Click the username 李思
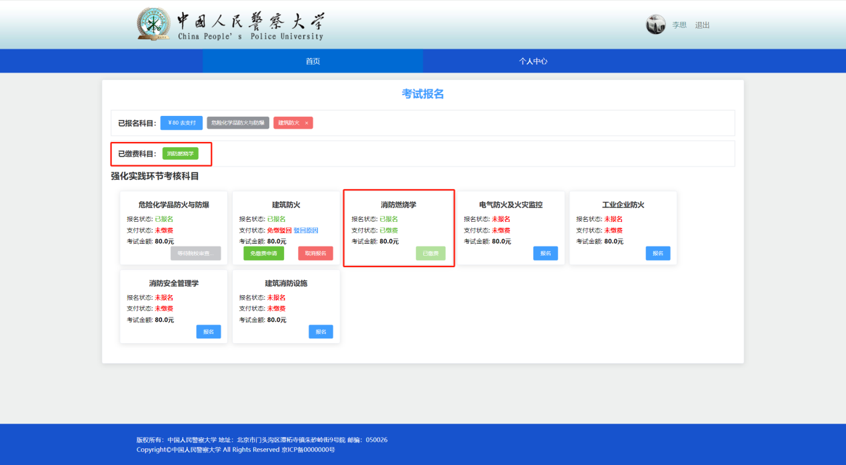The image size is (846, 465). (x=679, y=25)
